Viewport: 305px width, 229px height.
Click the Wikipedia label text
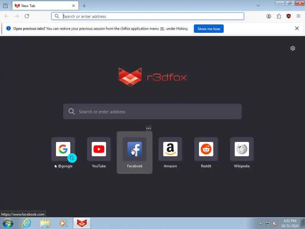click(x=242, y=166)
